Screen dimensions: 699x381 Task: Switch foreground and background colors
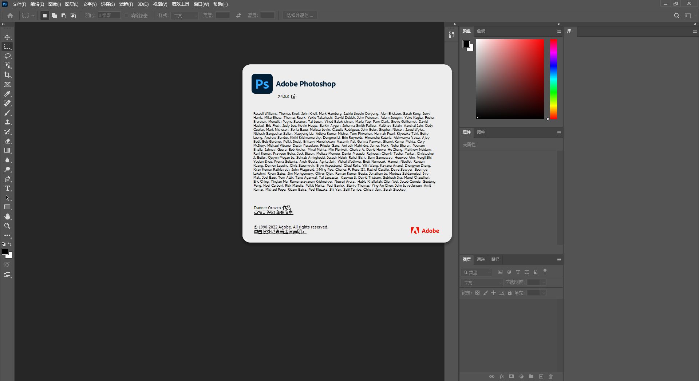coord(10,244)
